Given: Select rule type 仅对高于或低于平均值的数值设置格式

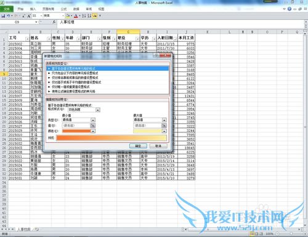Looking at the screenshot, I should click(108, 82).
